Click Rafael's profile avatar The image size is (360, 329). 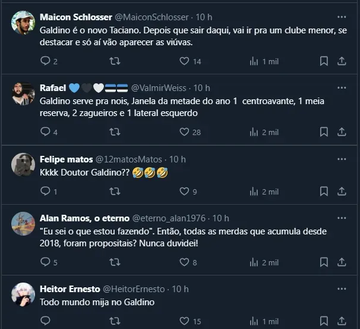point(23,93)
